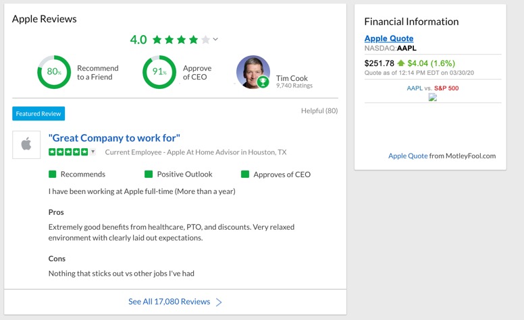Viewport: 524px width, 320px height.
Task: Click the $4.04 (1.6%) price change
Action: (431, 63)
